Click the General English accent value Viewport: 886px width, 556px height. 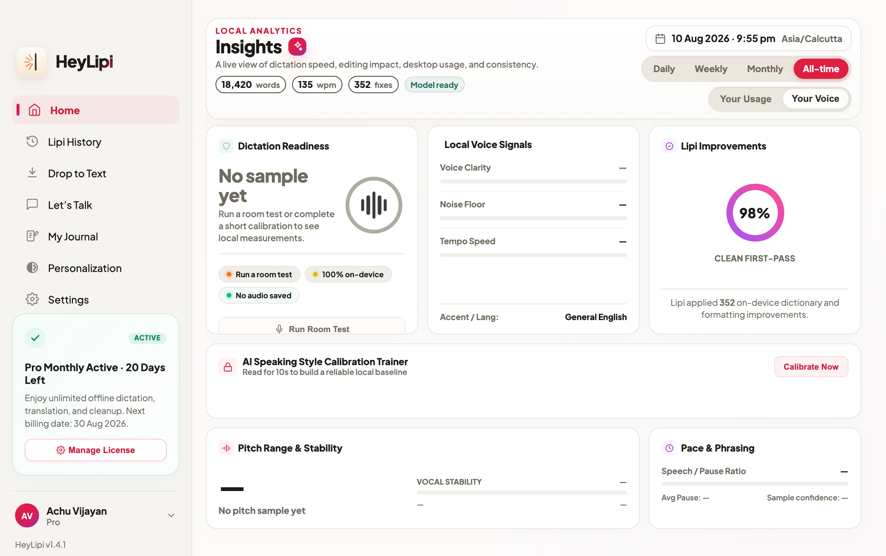[596, 317]
